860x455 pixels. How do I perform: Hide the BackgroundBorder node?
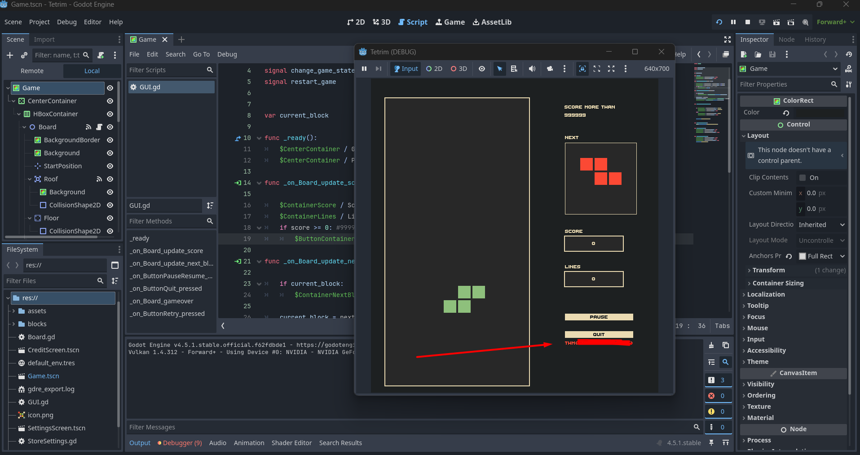(110, 140)
